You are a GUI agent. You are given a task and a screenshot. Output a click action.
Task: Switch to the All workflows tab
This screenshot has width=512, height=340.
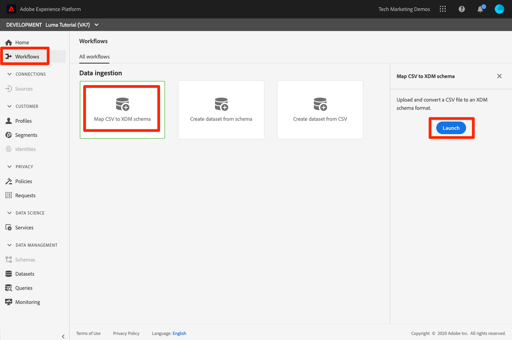(x=95, y=57)
